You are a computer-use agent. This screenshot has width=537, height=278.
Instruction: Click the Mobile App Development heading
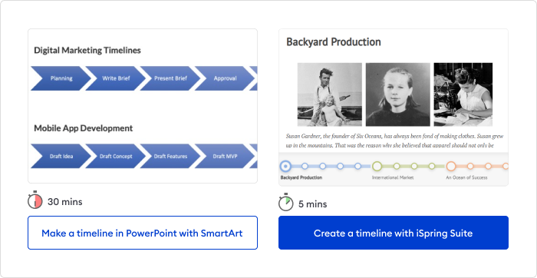[83, 128]
